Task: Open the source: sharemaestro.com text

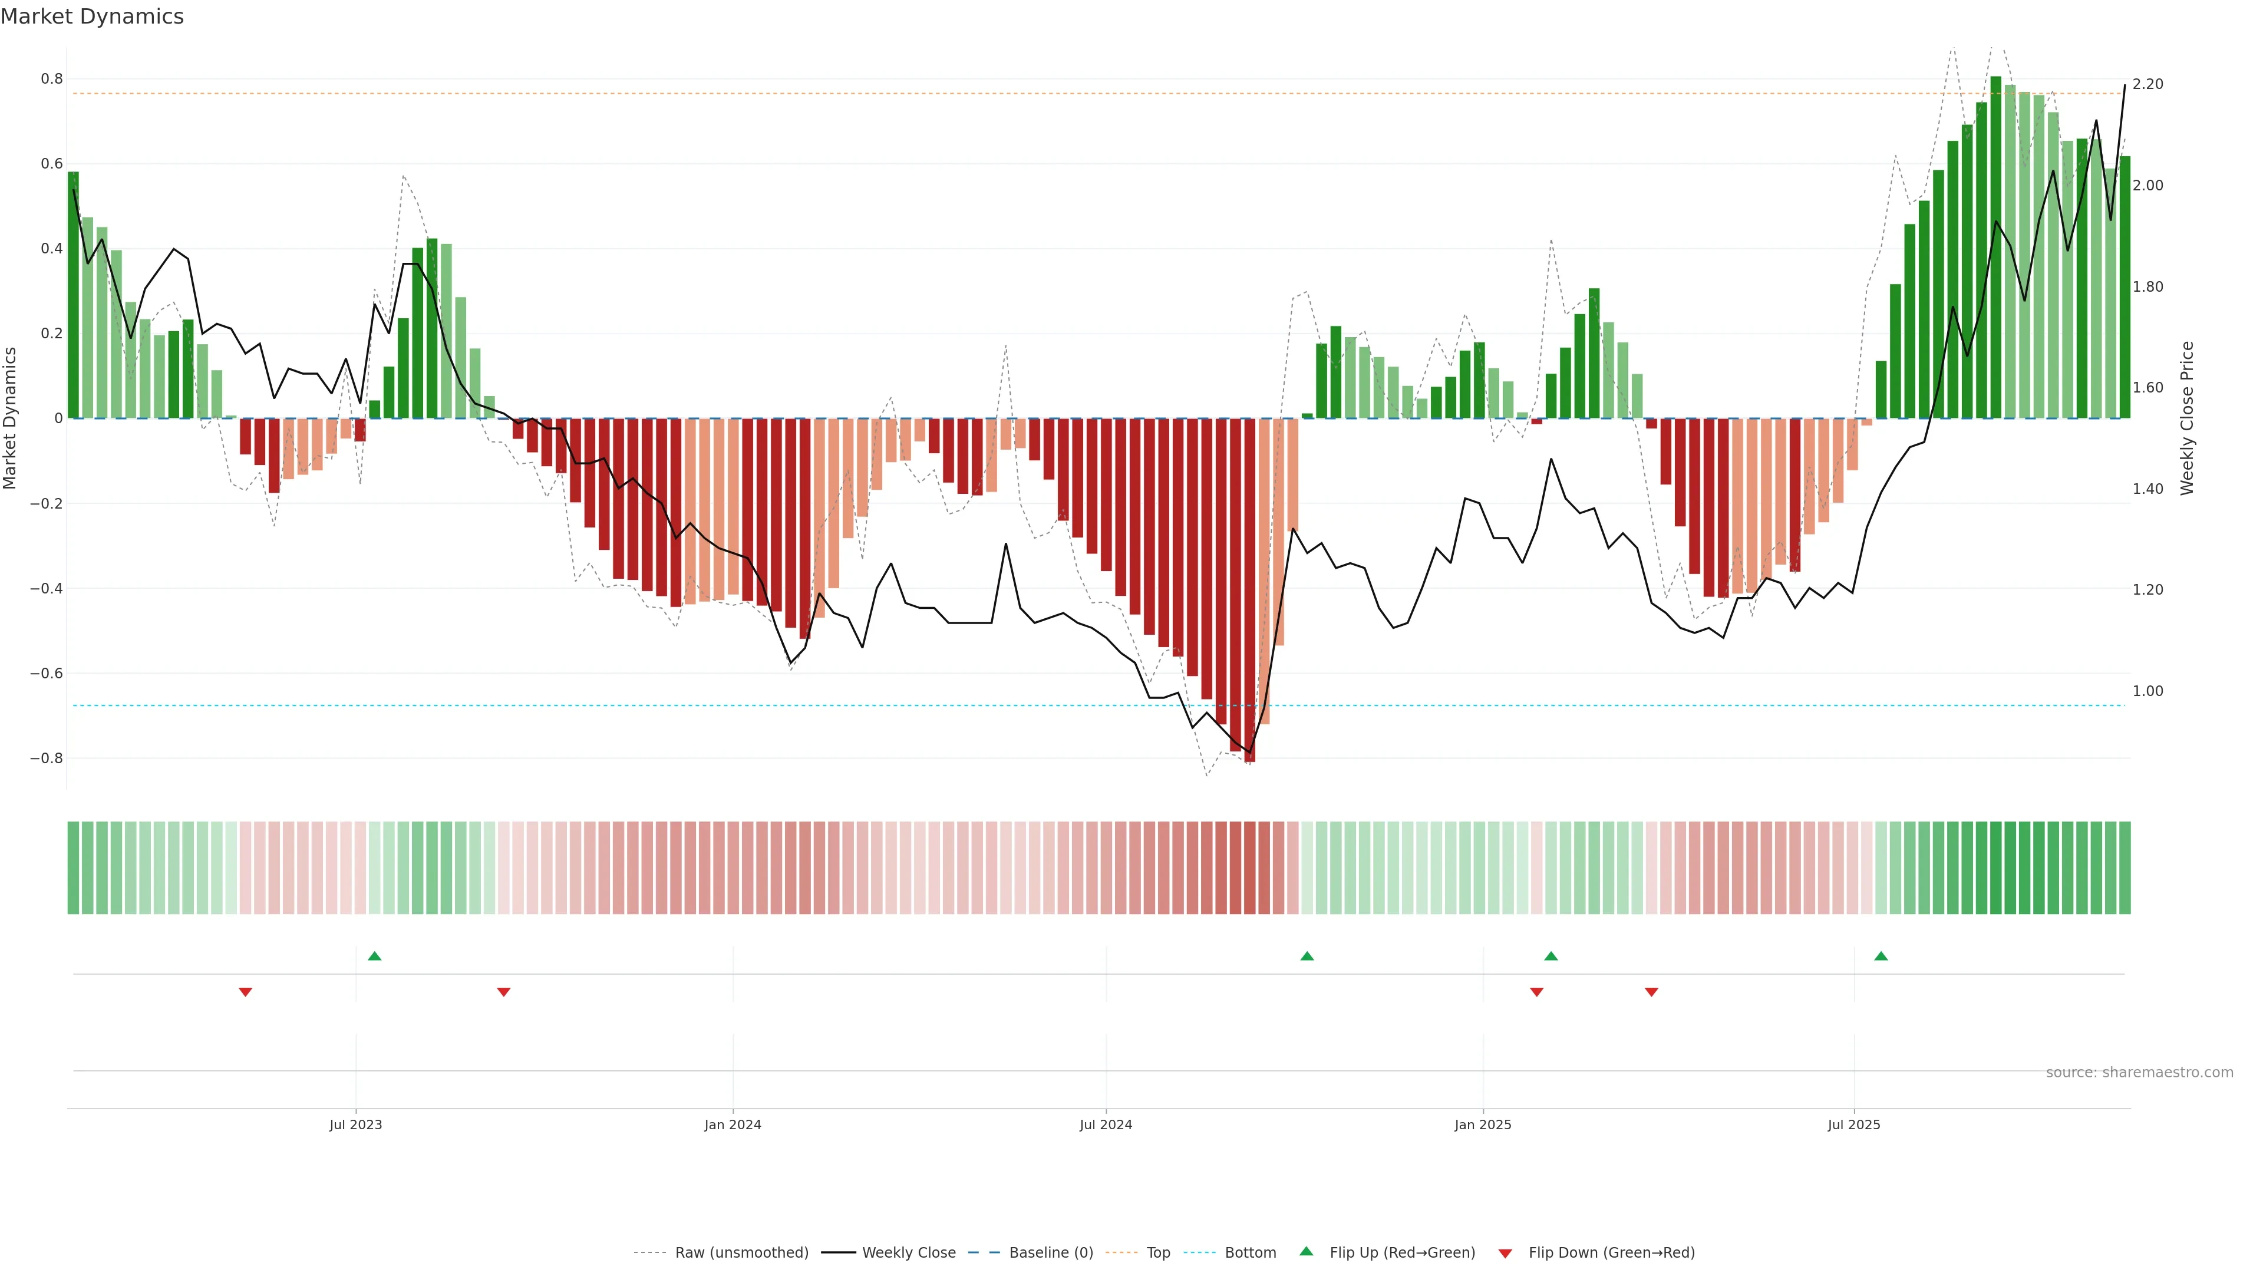Action: [2139, 1073]
